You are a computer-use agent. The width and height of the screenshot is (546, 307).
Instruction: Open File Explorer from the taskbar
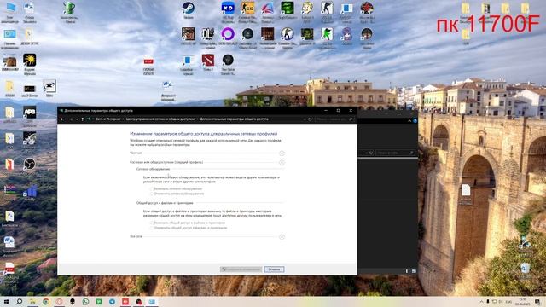coord(32,301)
